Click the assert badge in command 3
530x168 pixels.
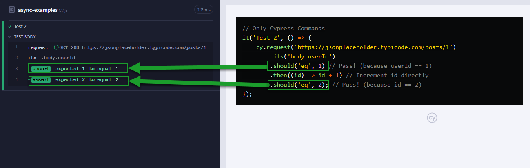[41, 69]
